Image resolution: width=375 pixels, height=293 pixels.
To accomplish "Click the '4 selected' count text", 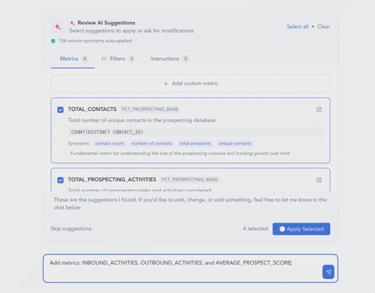I will coord(255,229).
